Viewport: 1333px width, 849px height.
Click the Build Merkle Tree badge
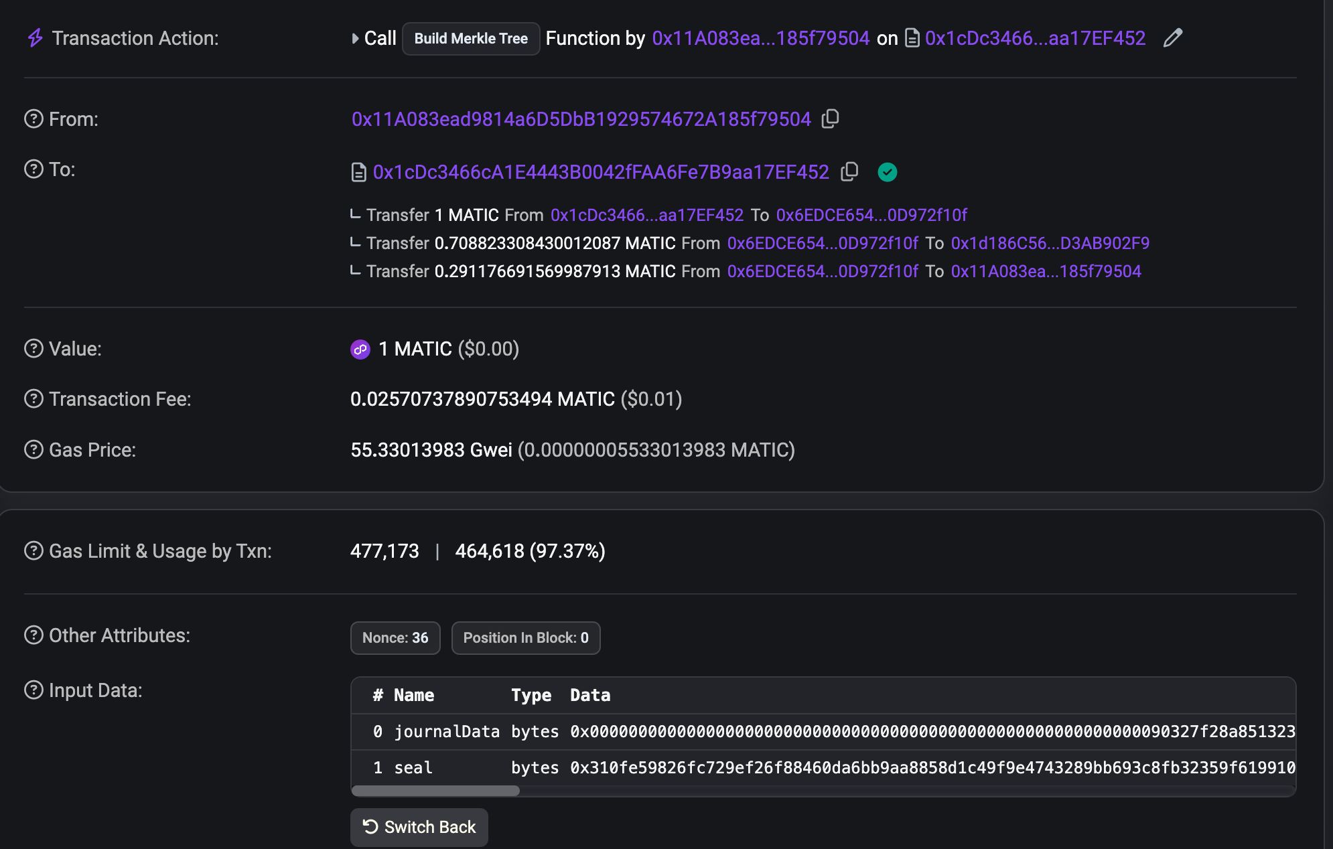click(x=471, y=39)
